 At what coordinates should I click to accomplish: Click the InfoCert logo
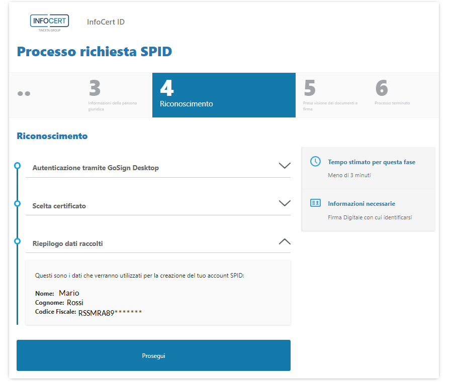49,23
